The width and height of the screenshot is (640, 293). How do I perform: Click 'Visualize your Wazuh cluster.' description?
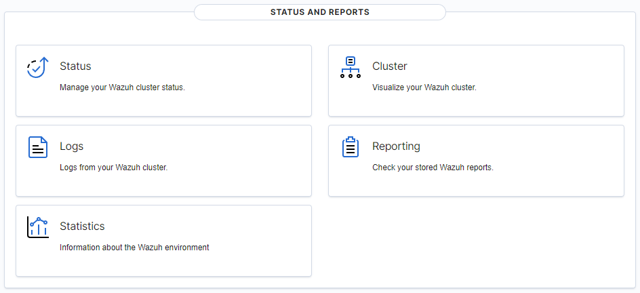[x=424, y=87]
